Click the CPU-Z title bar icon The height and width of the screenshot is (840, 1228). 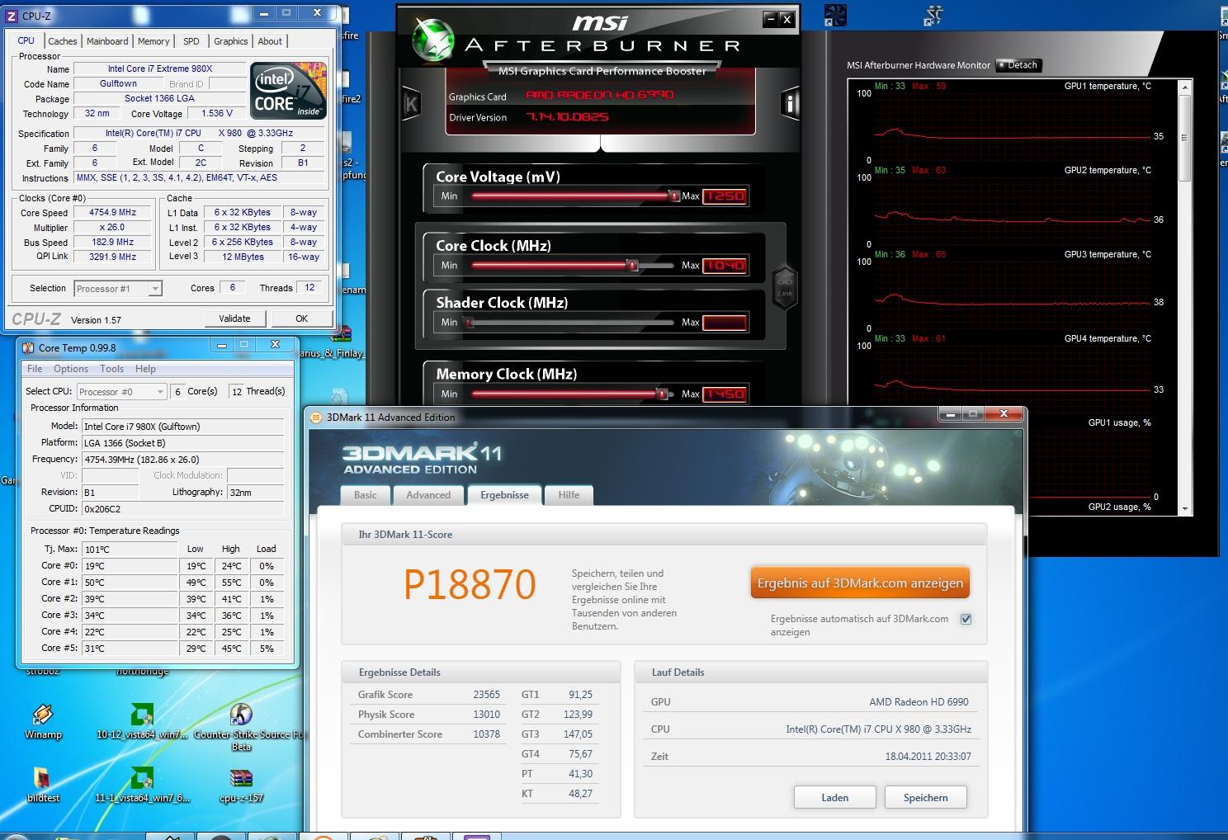[x=12, y=15]
